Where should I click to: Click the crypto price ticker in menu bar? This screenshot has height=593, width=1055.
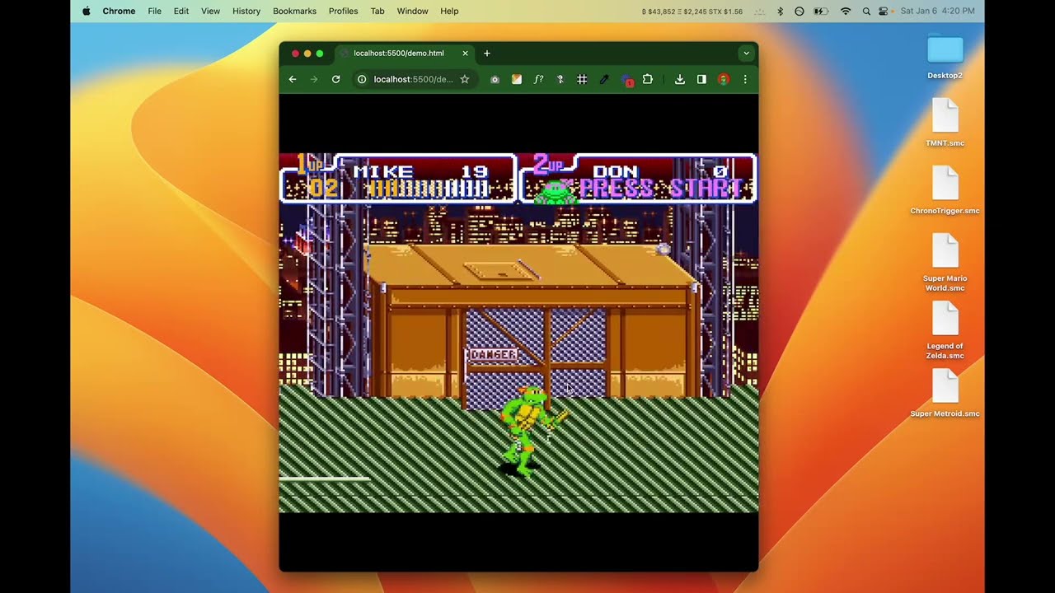(692, 12)
